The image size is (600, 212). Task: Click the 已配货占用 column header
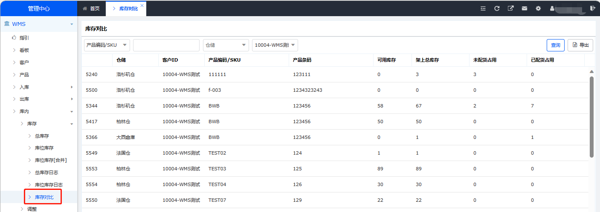(542, 60)
